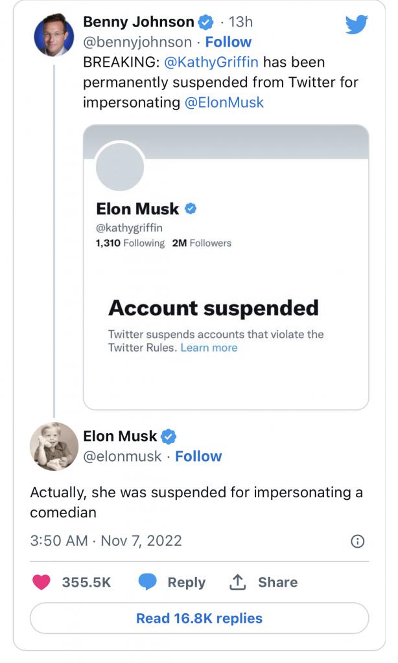Open the @ElonMusk mention in the tweet
This screenshot has width=398, height=663.
point(224,103)
